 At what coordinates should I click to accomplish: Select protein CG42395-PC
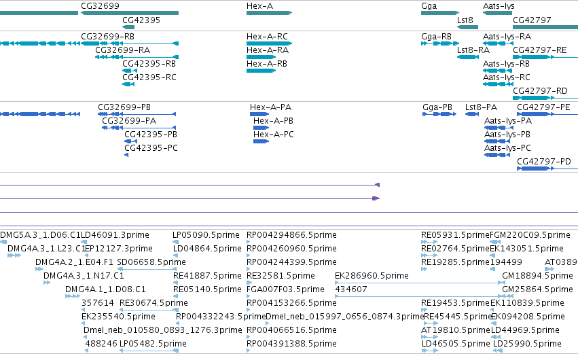point(151,148)
